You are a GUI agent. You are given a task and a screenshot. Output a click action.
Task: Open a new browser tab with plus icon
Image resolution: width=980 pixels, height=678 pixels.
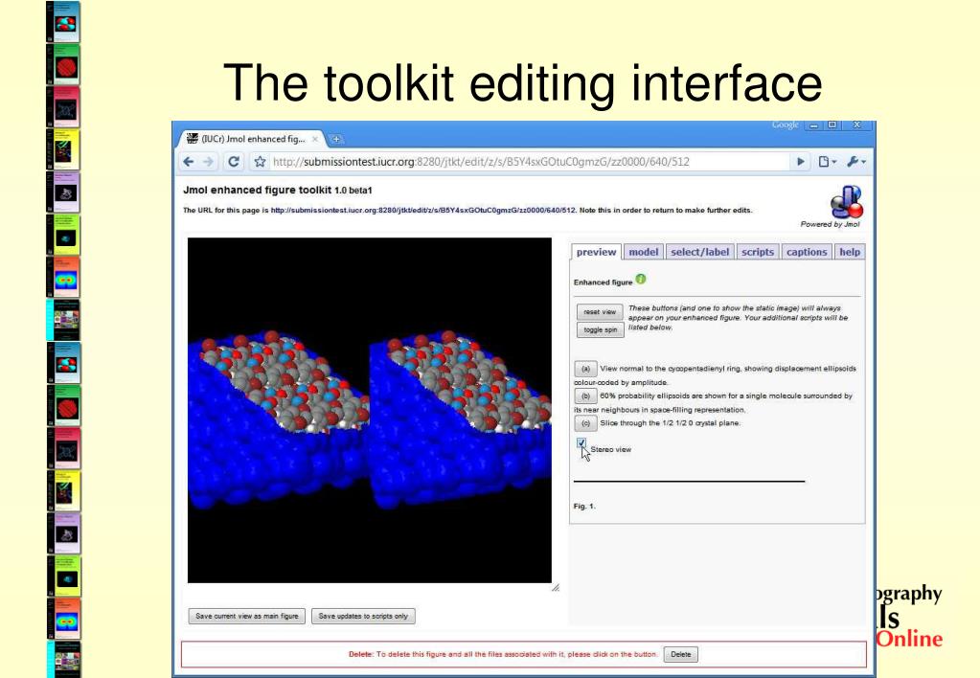coord(335,139)
